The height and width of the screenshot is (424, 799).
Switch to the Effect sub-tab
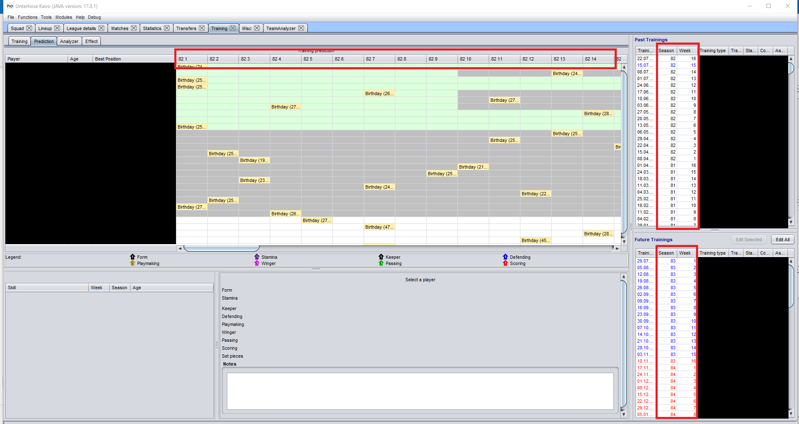(x=92, y=41)
